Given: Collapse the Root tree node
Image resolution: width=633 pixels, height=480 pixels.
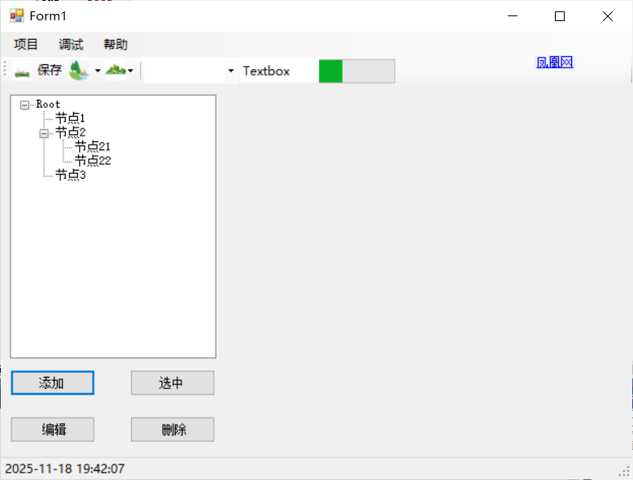Looking at the screenshot, I should pos(24,106).
